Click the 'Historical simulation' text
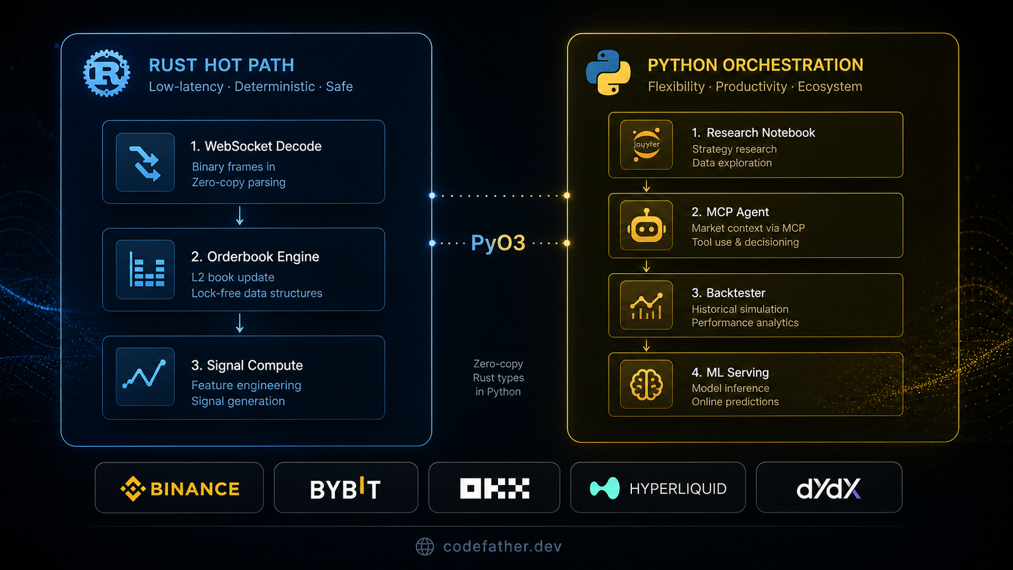Screen dimensions: 1013x570 (740, 310)
